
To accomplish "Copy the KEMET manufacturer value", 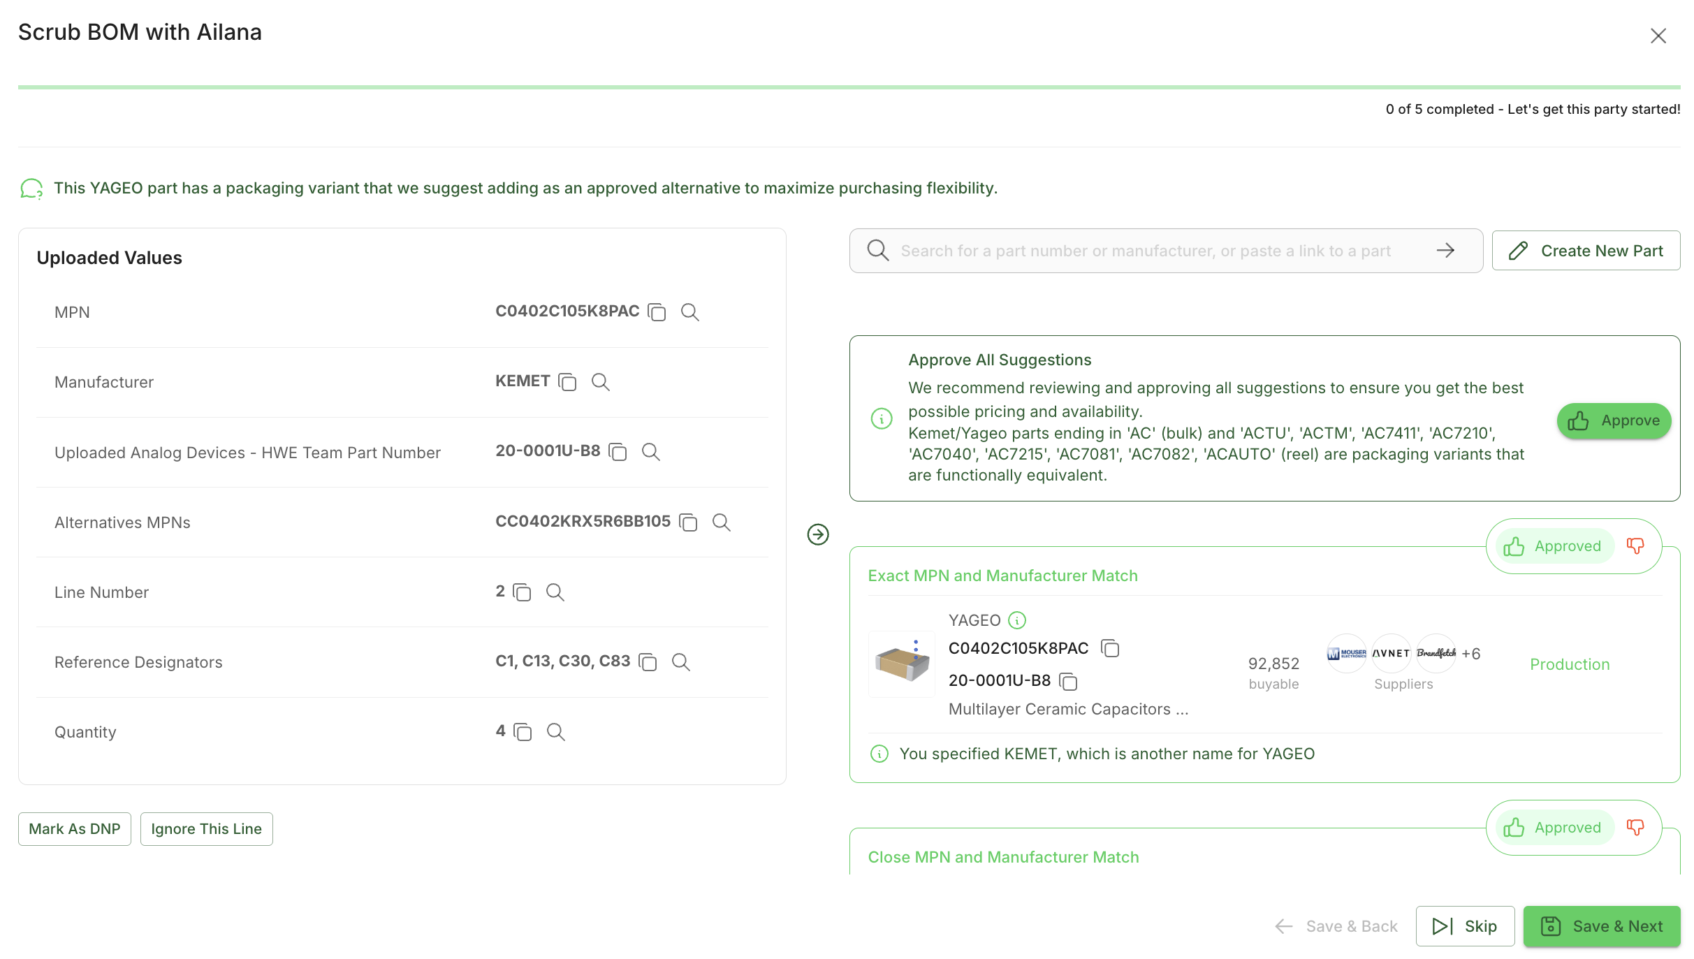I will (x=567, y=382).
